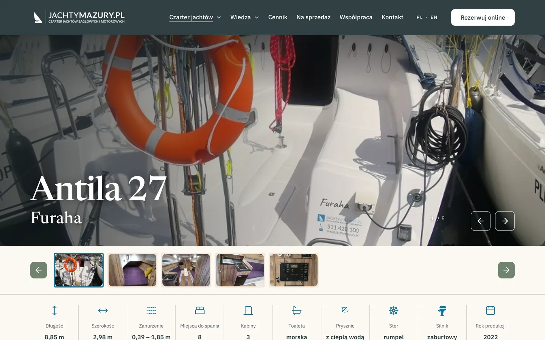This screenshot has width=545, height=340.
Task: Go to the Cennik page
Action: click(278, 17)
